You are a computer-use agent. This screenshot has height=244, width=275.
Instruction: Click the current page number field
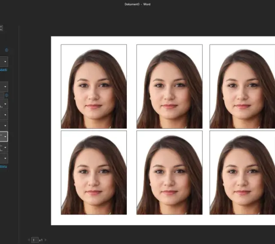pos(35,240)
